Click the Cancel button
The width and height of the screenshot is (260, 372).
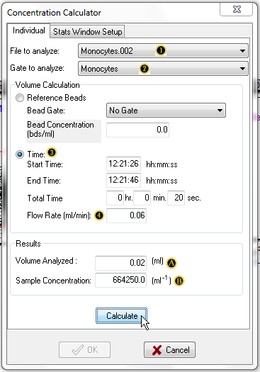(169, 350)
